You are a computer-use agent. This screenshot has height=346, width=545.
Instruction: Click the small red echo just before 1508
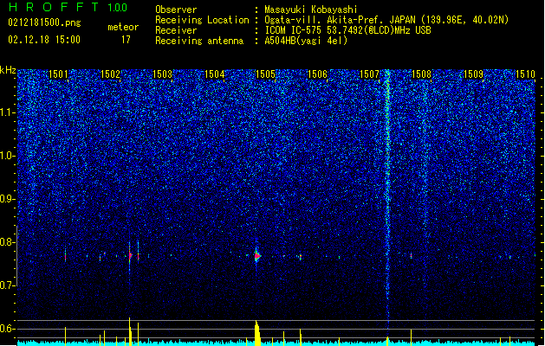pyautogui.click(x=411, y=256)
